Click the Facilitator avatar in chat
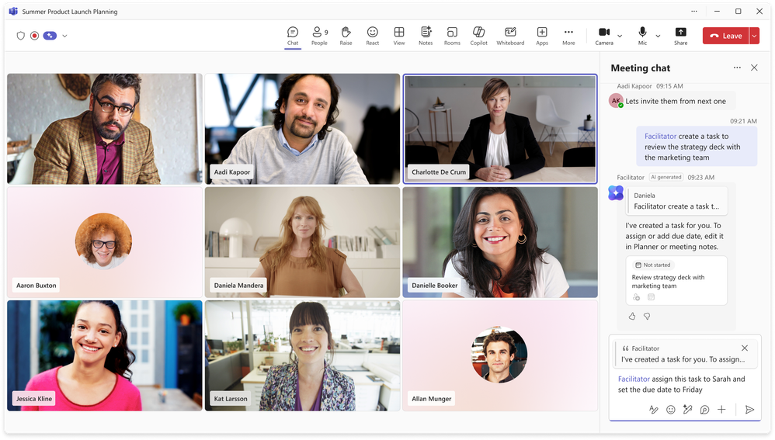 616,192
